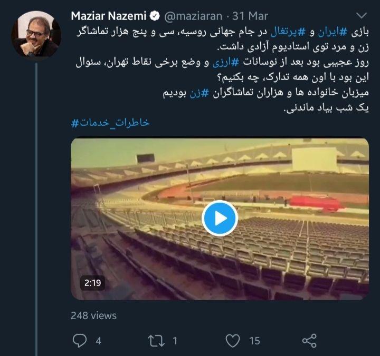Open the 31 Mar timestamp
380x356 pixels.
(x=250, y=16)
